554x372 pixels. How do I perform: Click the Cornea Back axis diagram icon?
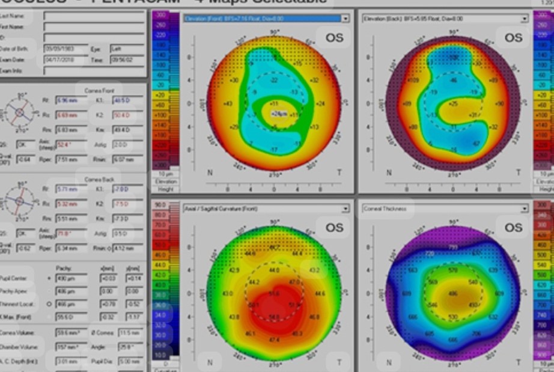point(19,201)
